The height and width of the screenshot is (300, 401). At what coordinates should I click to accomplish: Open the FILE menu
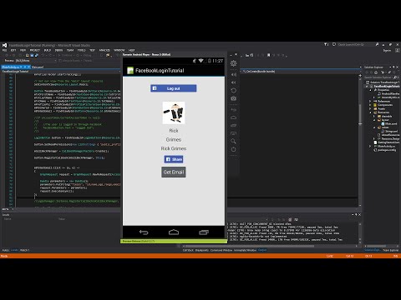pos(4,50)
